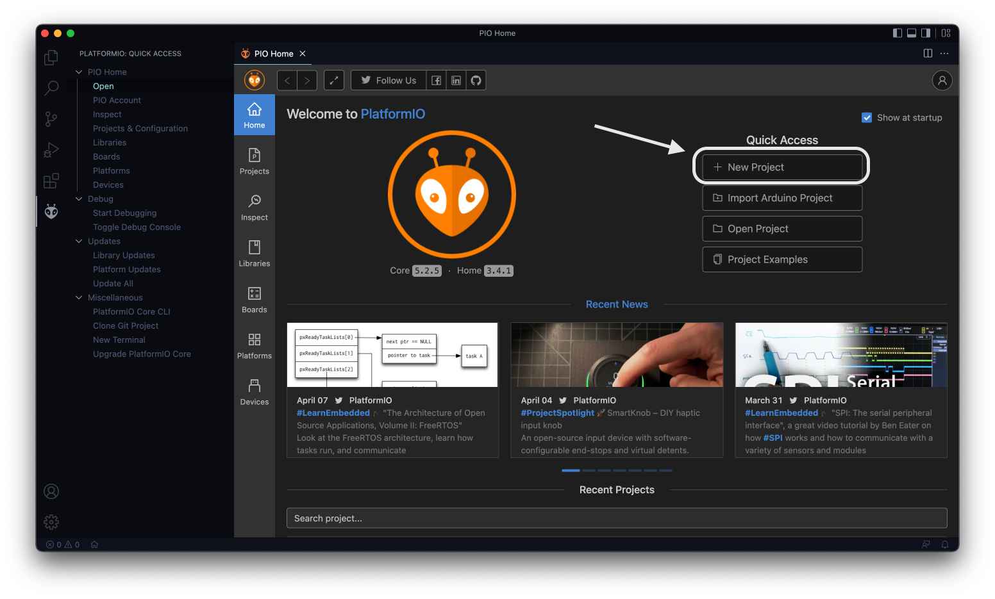
Task: Open the PlatformIO link in welcome heading
Action: click(x=393, y=114)
